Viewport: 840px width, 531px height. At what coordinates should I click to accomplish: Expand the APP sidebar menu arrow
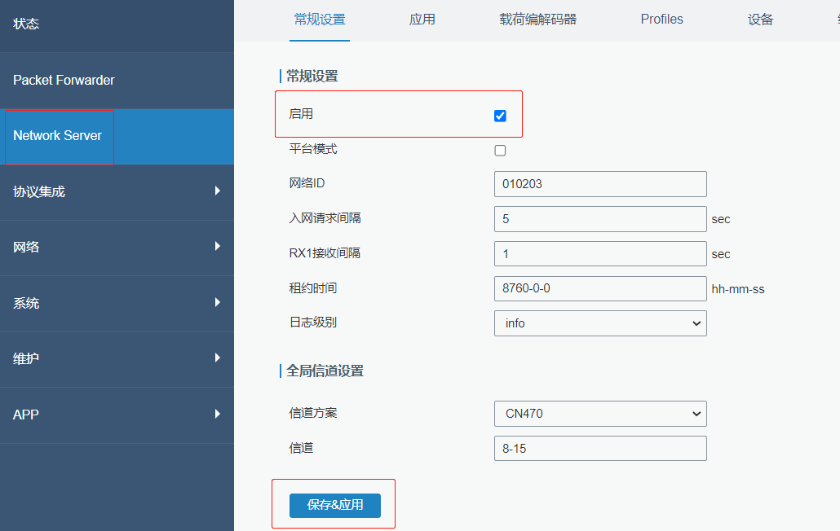click(x=217, y=414)
